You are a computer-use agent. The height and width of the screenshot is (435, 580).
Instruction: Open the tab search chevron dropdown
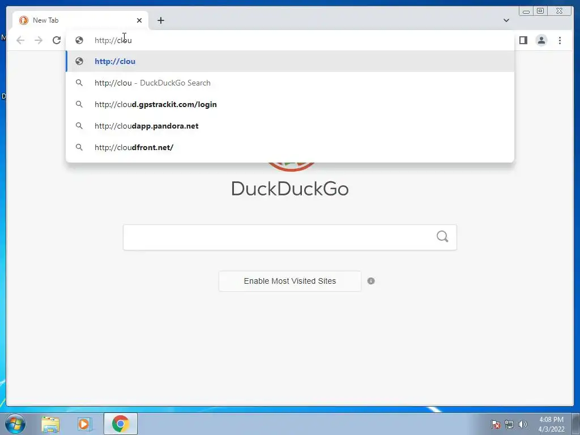506,20
